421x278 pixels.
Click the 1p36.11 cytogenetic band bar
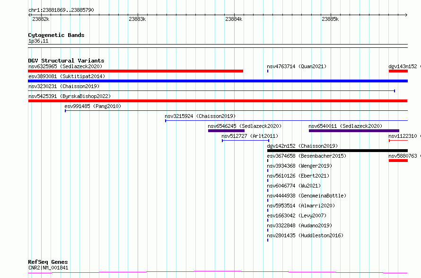tap(218, 46)
